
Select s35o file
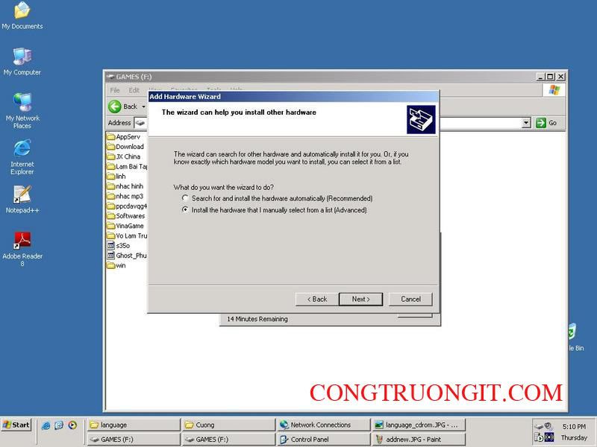click(x=119, y=246)
